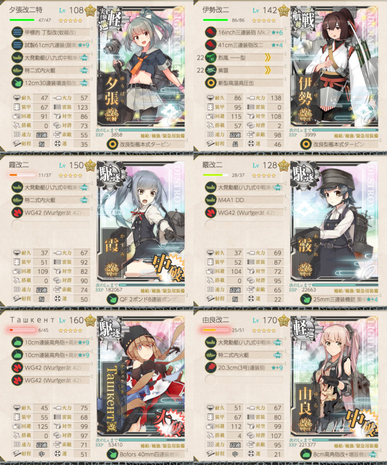
Task: Select Kasumi's WG42 rocket launcher icon
Action: click(17, 213)
